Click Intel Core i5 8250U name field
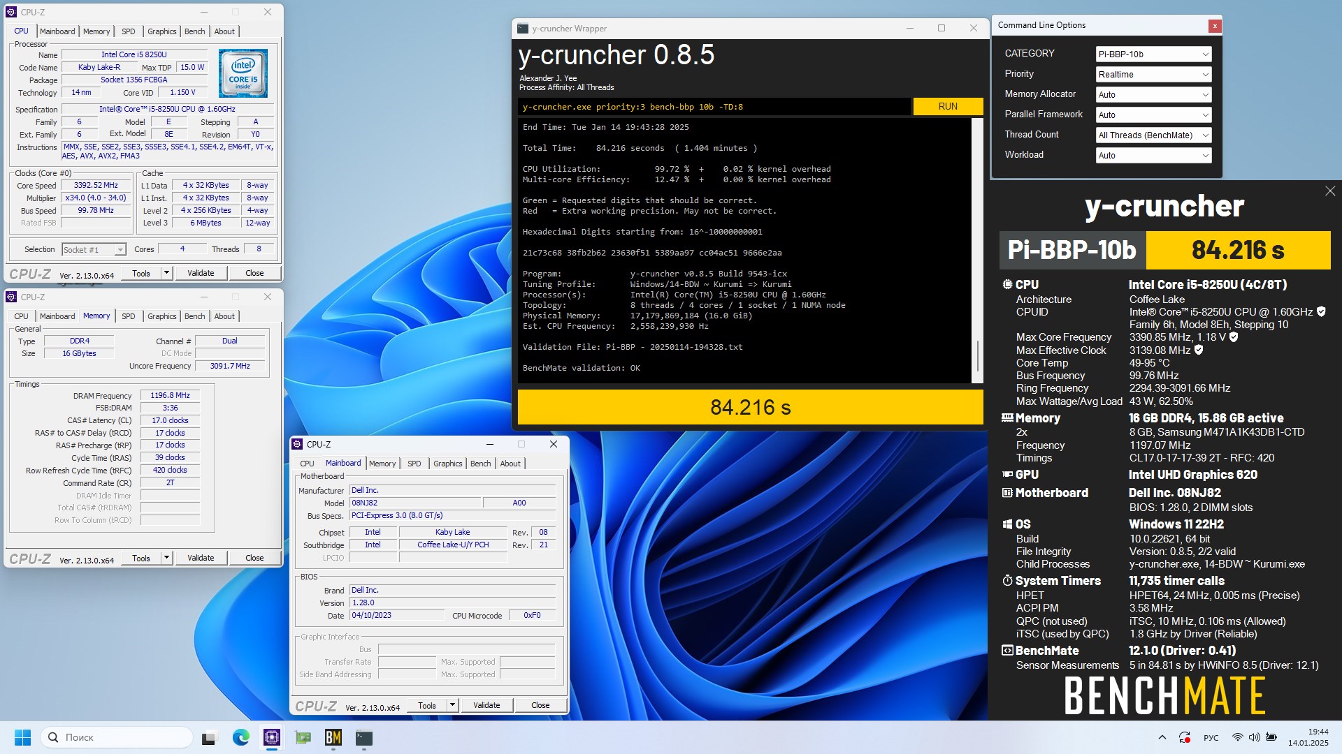This screenshot has width=1342, height=754. tap(134, 54)
